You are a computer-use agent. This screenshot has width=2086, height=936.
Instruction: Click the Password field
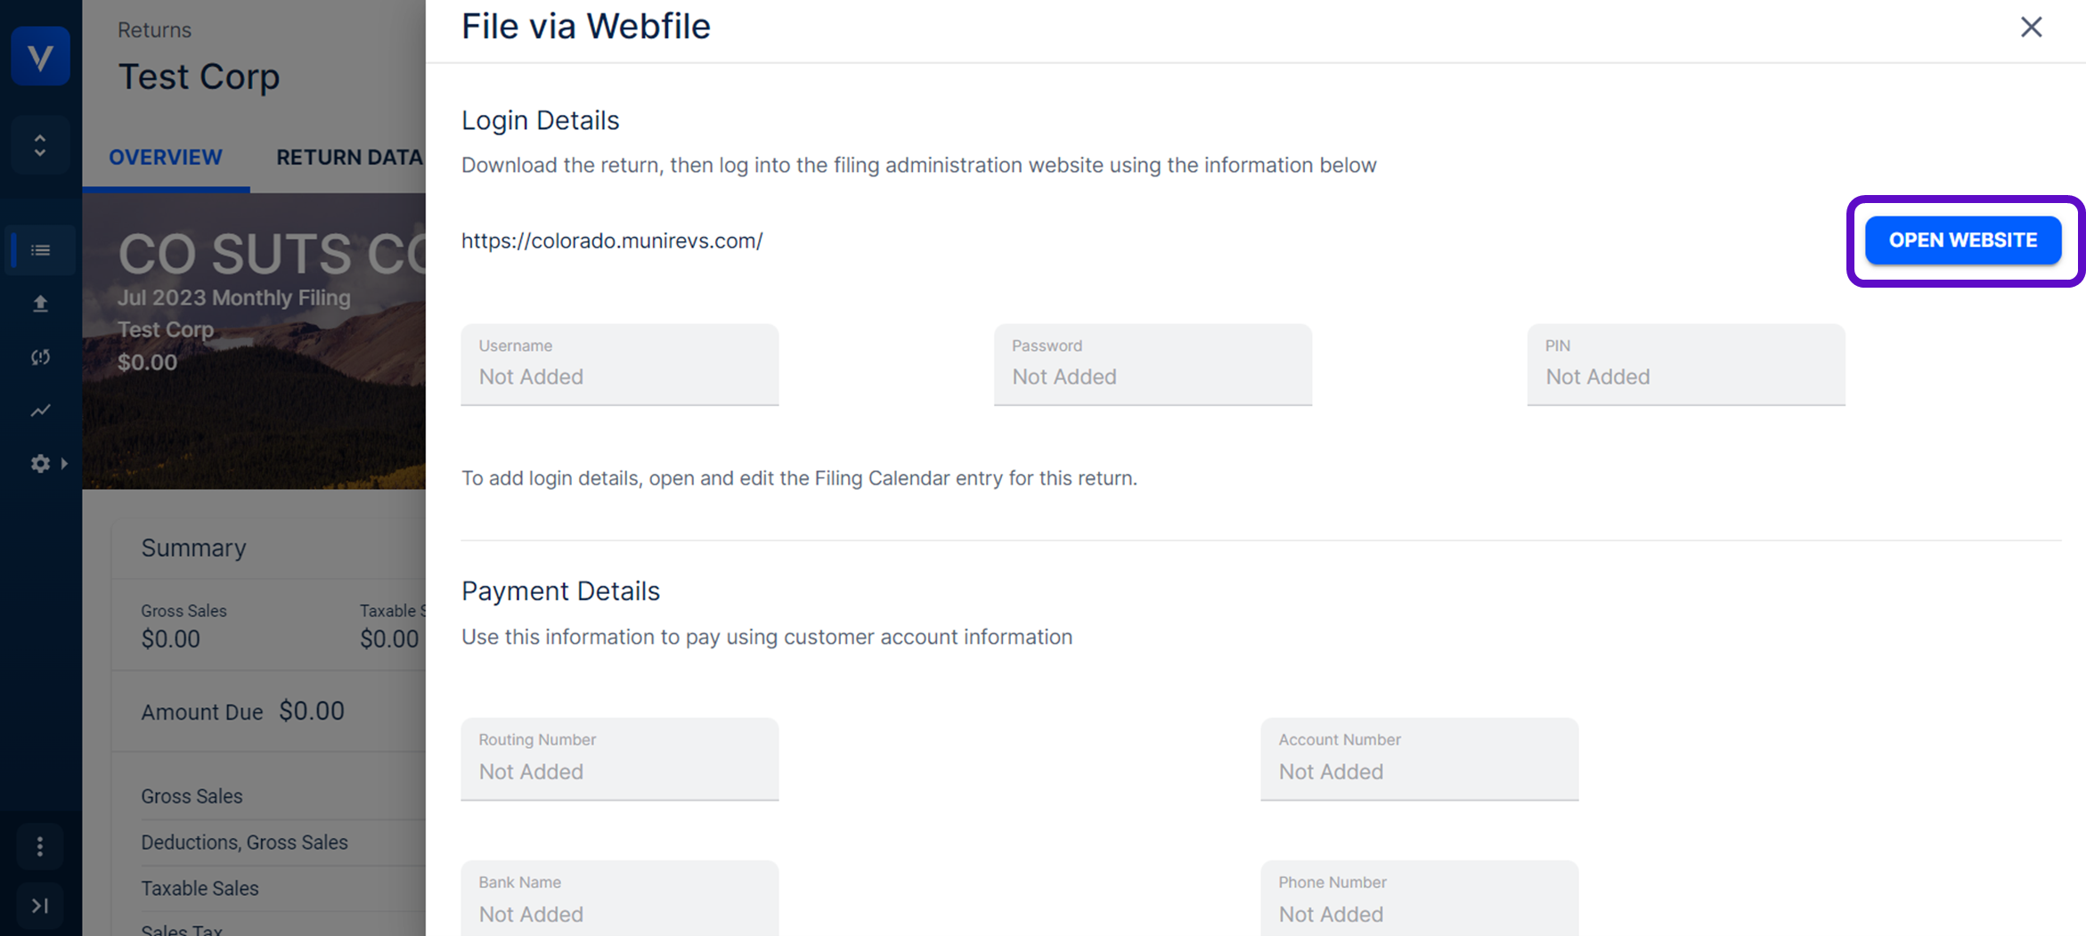click(1152, 365)
